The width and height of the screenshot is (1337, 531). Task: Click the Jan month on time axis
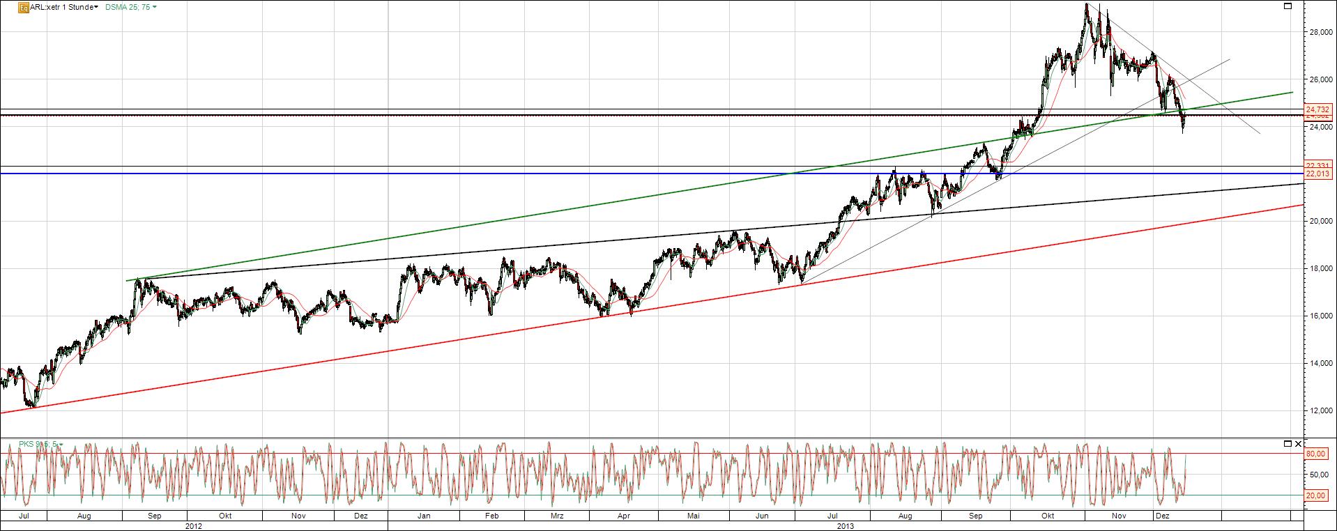coord(423,516)
